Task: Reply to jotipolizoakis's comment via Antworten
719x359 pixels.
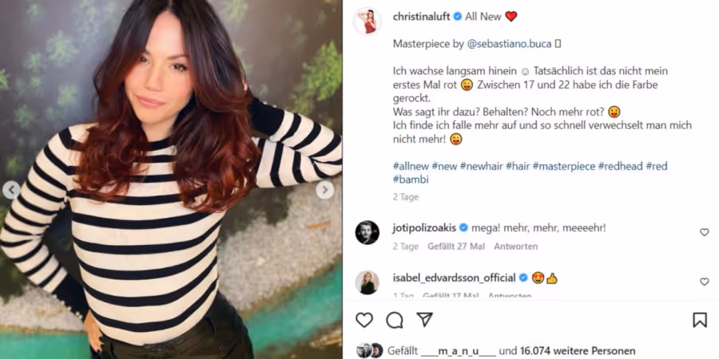Action: [516, 247]
